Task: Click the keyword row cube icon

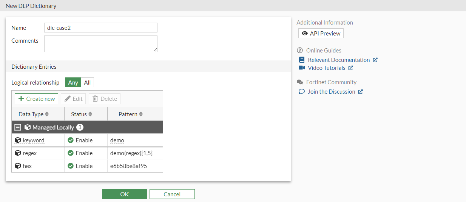Action: coord(18,140)
